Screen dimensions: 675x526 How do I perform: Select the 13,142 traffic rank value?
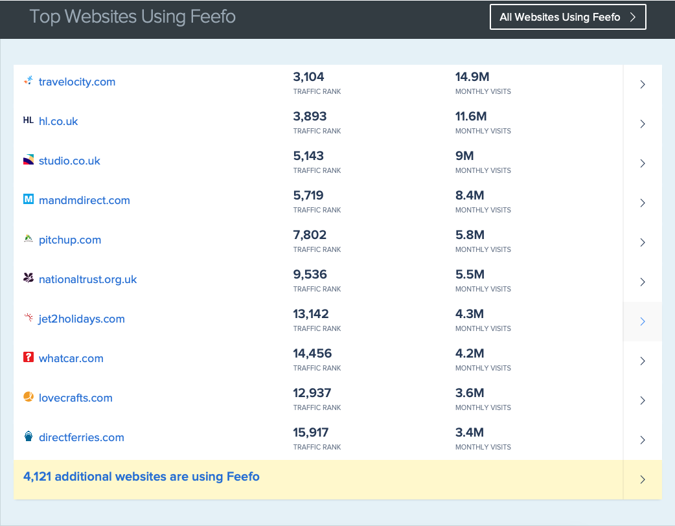[x=311, y=314]
